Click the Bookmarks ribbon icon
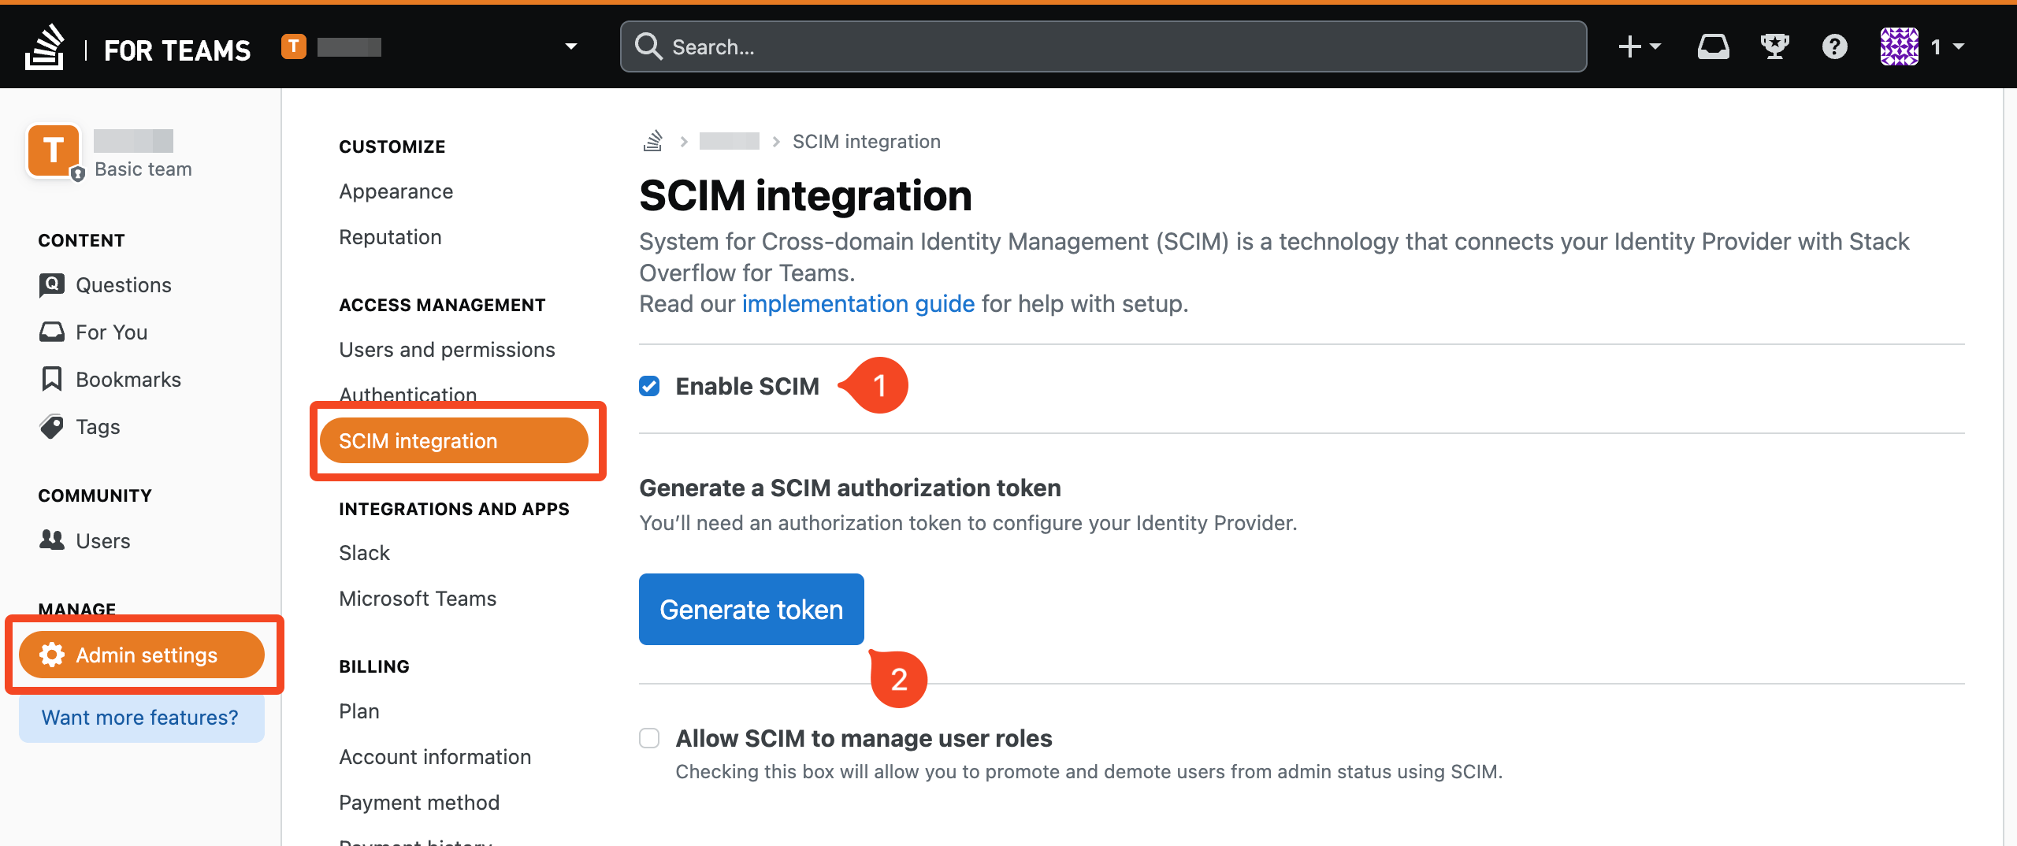Screen dimensions: 2017x846 pos(52,379)
